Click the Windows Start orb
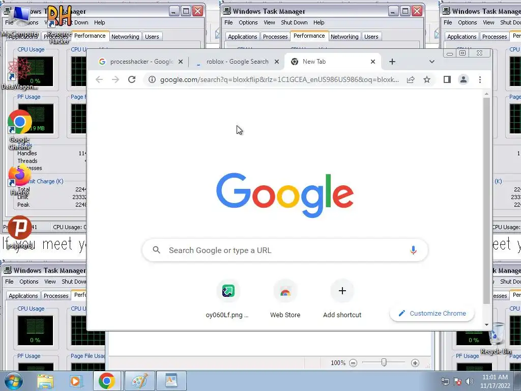The width and height of the screenshot is (521, 391). [x=14, y=381]
